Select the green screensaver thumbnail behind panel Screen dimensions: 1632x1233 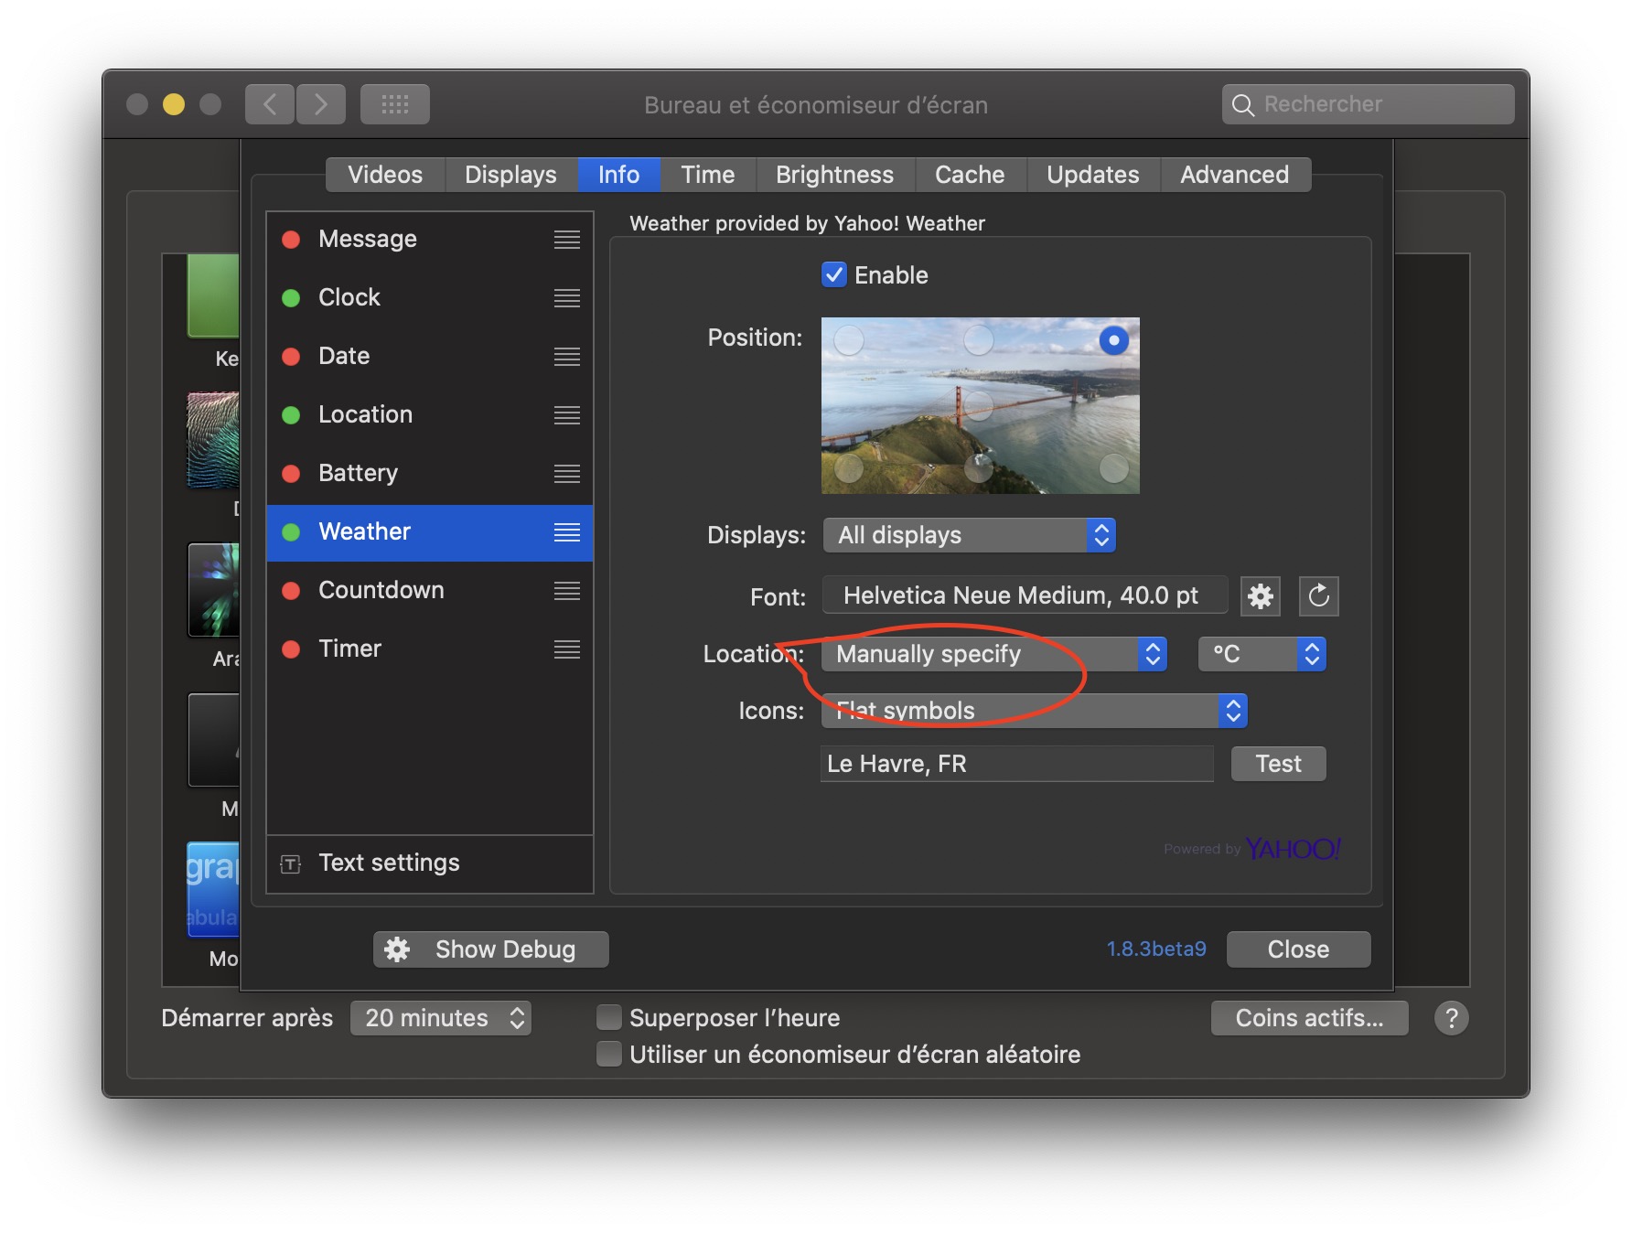213,295
